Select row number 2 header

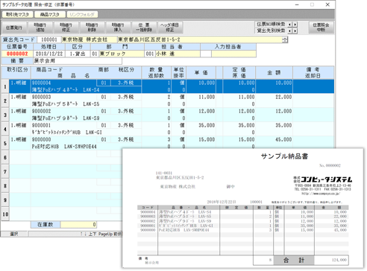[x=5, y=101]
